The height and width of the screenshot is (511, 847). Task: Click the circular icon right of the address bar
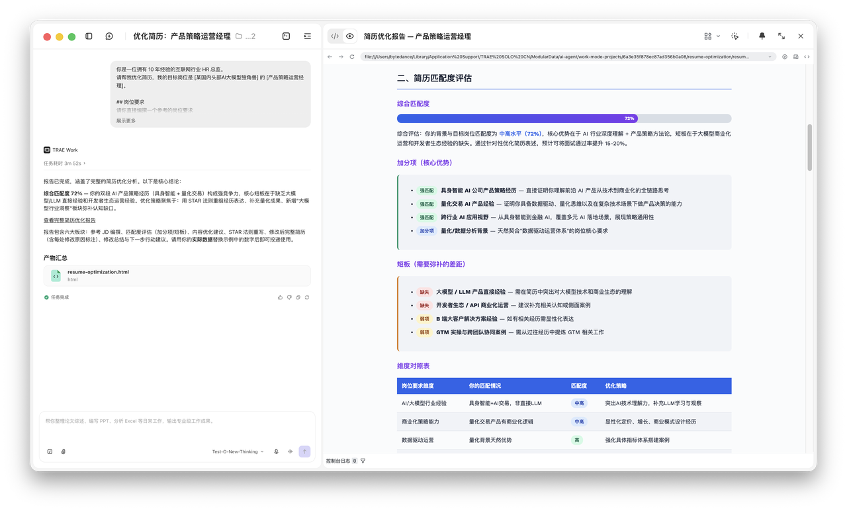pyautogui.click(x=785, y=57)
